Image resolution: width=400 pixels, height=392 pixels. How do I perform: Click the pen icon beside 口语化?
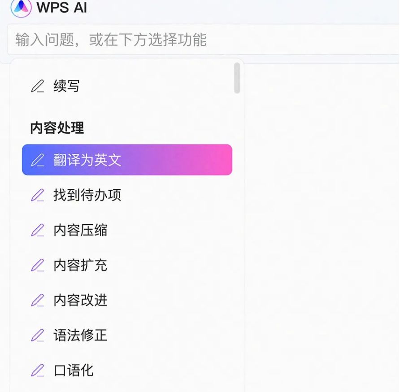(38, 370)
